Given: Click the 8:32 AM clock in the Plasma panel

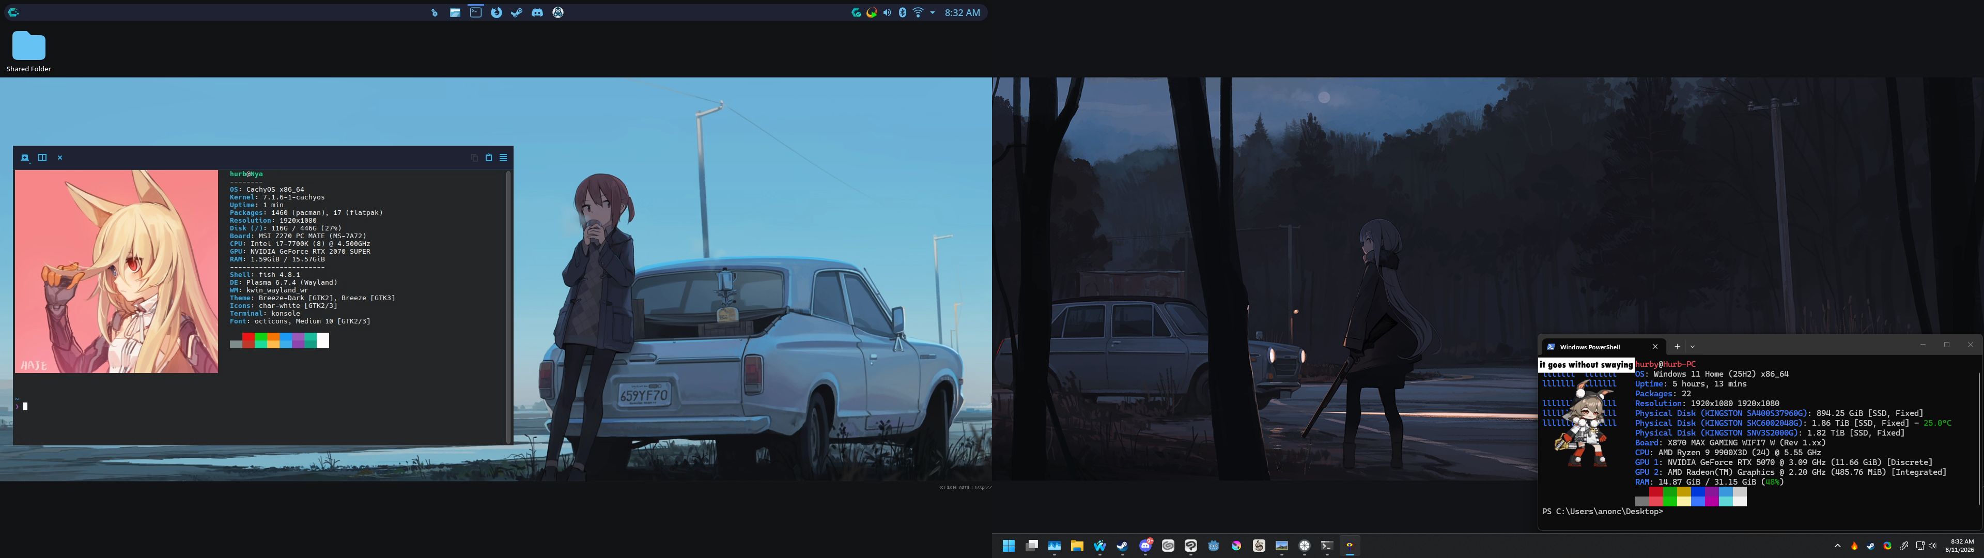Looking at the screenshot, I should tap(963, 12).
